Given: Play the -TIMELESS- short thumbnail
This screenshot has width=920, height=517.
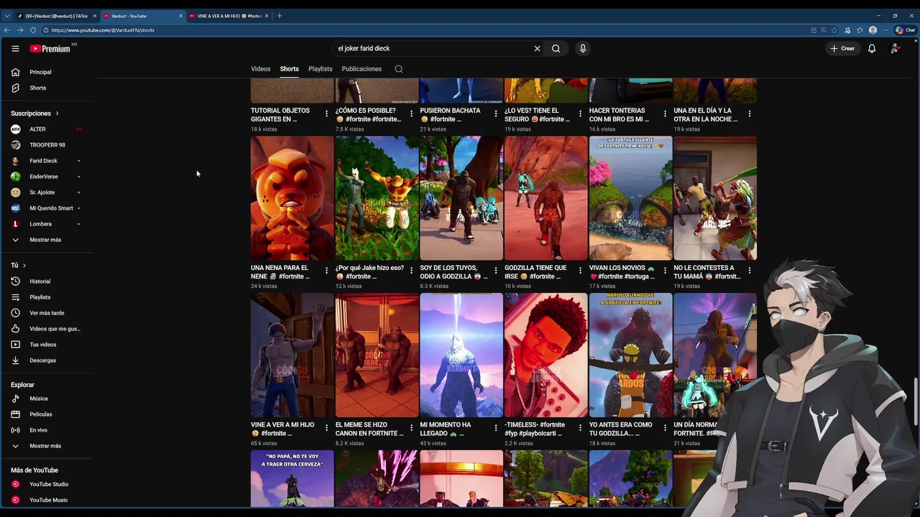Looking at the screenshot, I should click(x=546, y=355).
